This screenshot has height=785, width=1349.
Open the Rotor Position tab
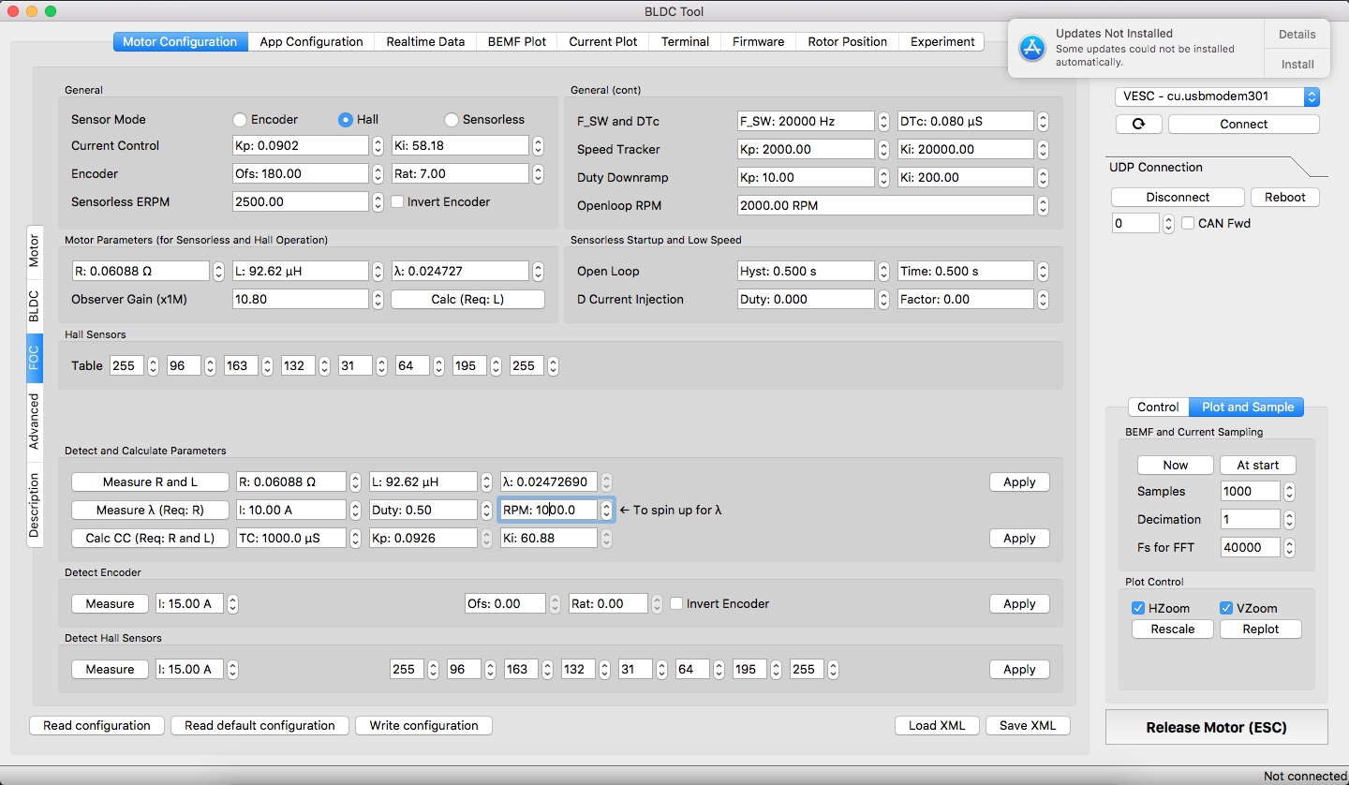click(x=848, y=41)
